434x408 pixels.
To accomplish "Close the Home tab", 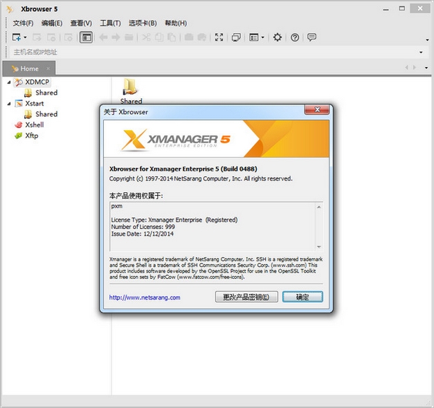I will point(48,68).
